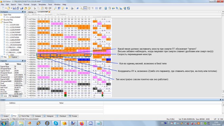Switch to the Find in Files tab
The image size is (224, 126).
pyautogui.click(x=24, y=116)
